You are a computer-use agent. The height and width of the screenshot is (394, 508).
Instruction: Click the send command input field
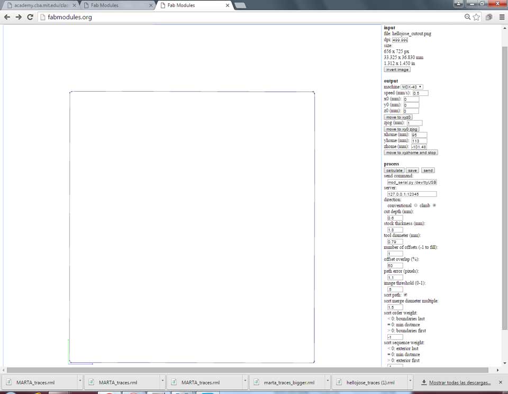point(412,182)
